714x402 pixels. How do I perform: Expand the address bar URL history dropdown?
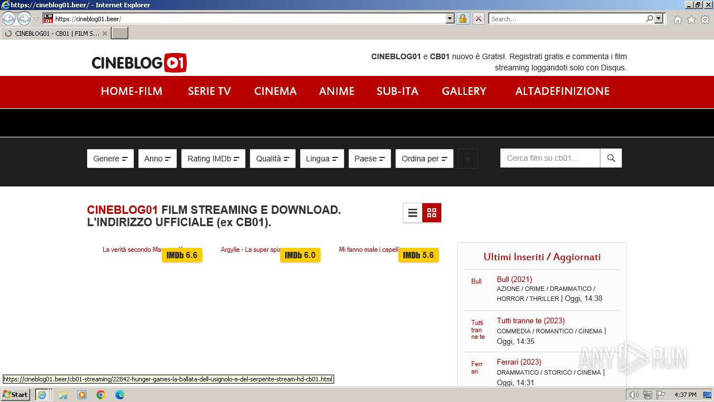click(x=450, y=18)
